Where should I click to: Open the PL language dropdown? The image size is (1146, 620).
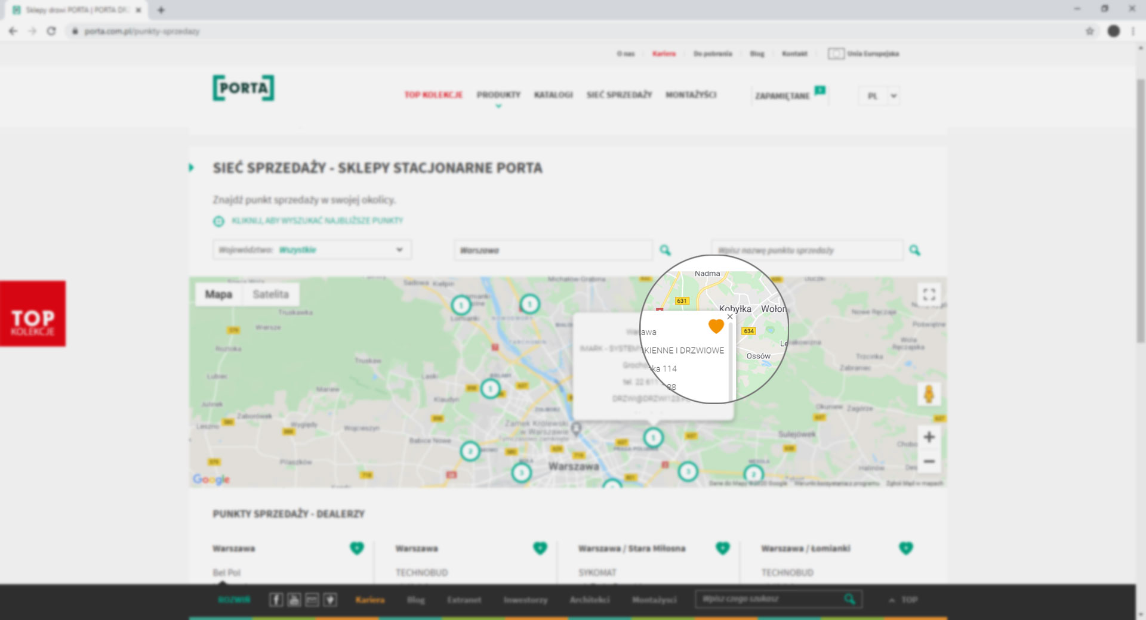(879, 96)
